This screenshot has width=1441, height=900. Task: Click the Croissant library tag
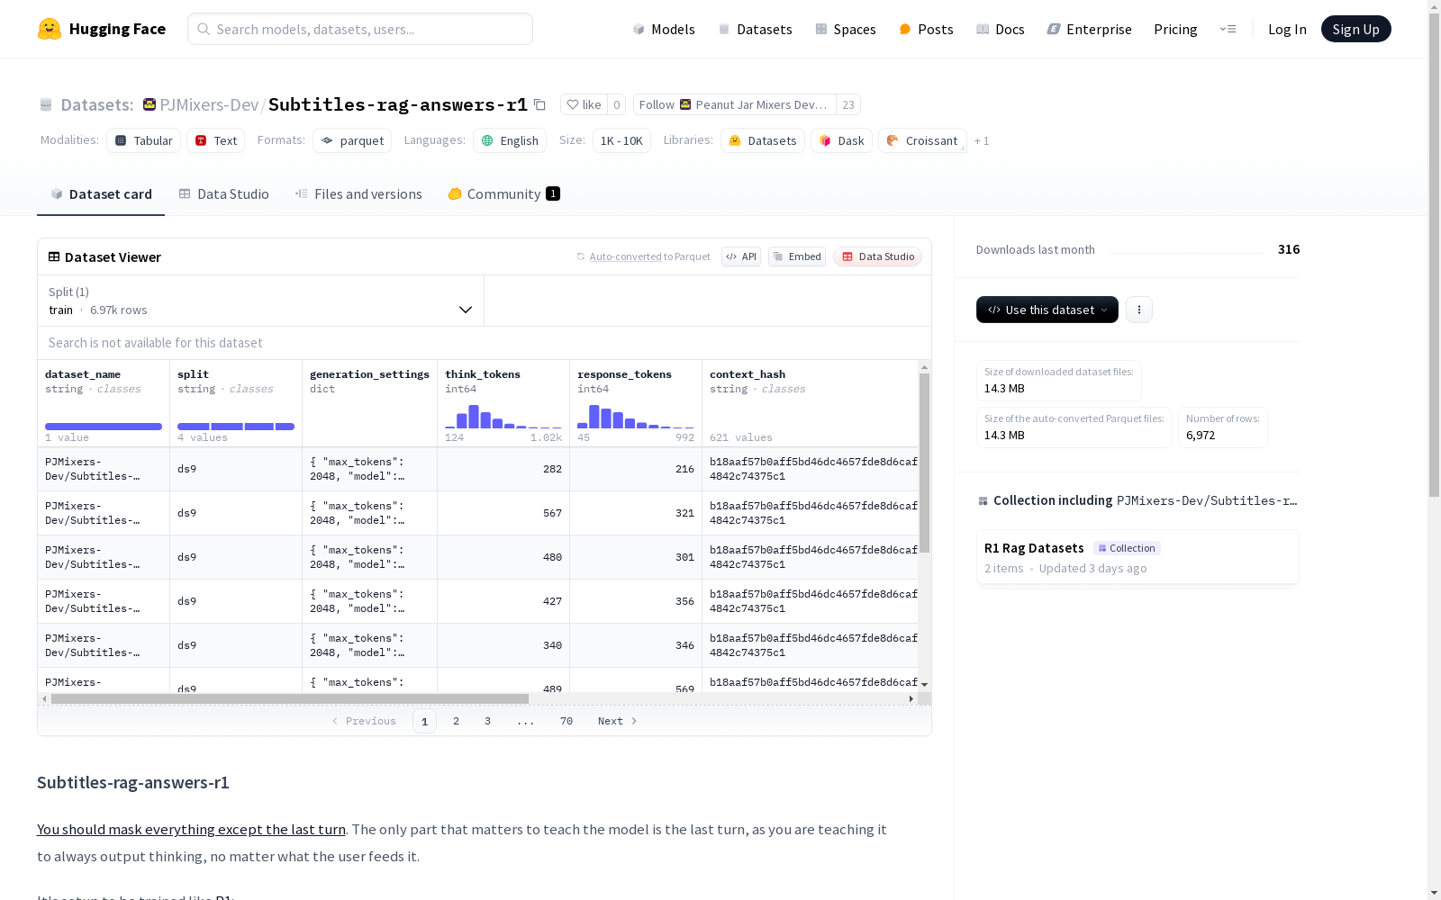click(922, 140)
